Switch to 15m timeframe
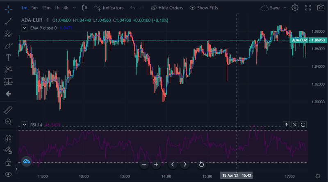 (46, 8)
